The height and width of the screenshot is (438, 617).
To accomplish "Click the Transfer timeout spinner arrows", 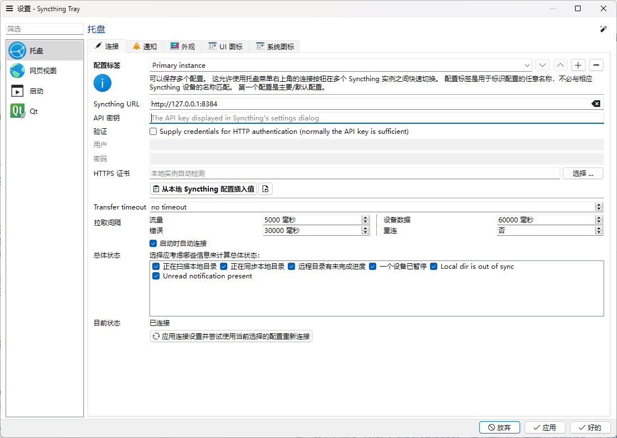I will pos(599,207).
